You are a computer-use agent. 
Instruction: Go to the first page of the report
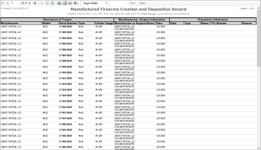[x=2, y=3]
